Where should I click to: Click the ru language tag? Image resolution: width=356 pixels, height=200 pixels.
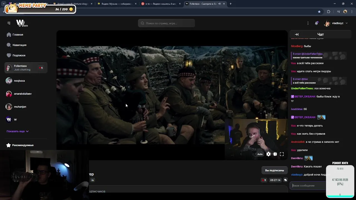(93, 180)
